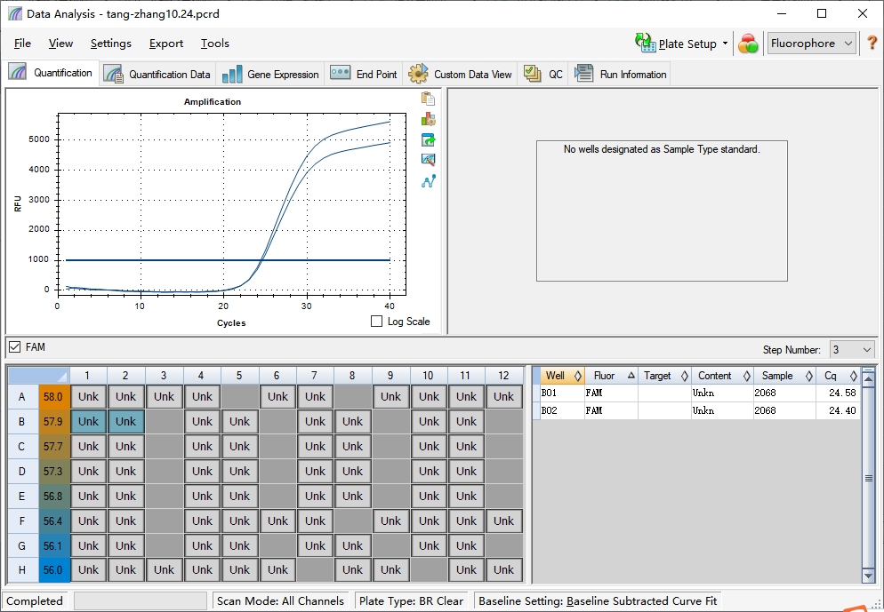Viewport: 884px width, 612px height.
Task: Open the fluorophore color circles icon
Action: [x=748, y=44]
